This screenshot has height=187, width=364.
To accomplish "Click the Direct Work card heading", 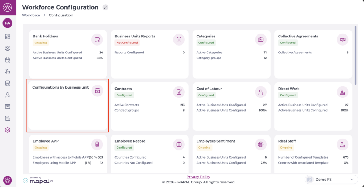I will coord(289,89).
